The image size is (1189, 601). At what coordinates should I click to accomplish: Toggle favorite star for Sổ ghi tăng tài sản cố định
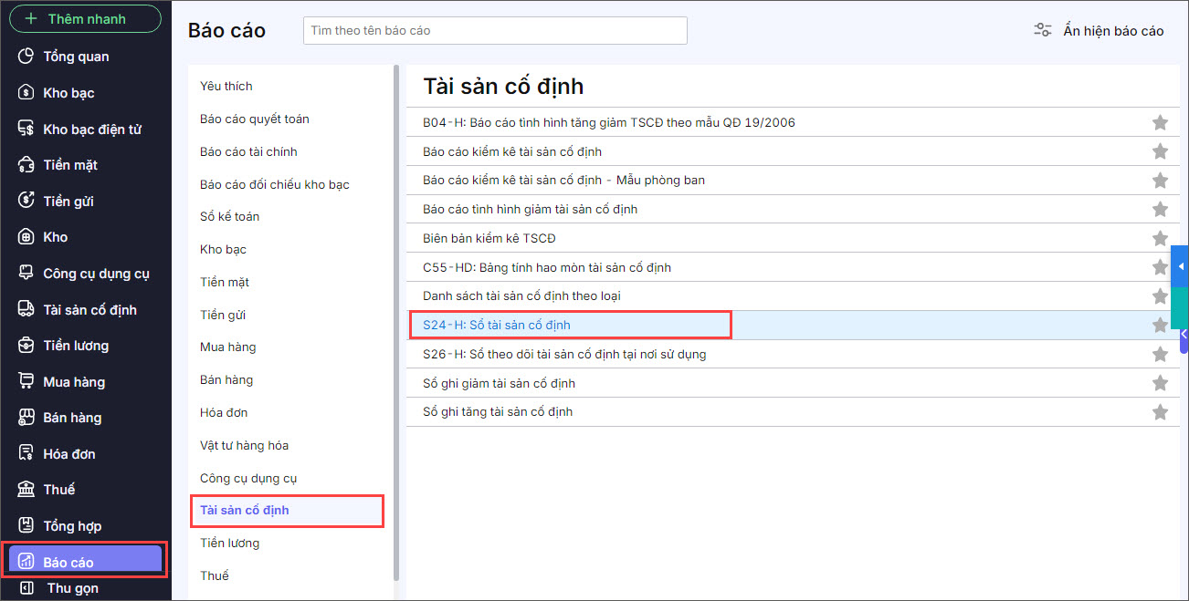(x=1160, y=412)
